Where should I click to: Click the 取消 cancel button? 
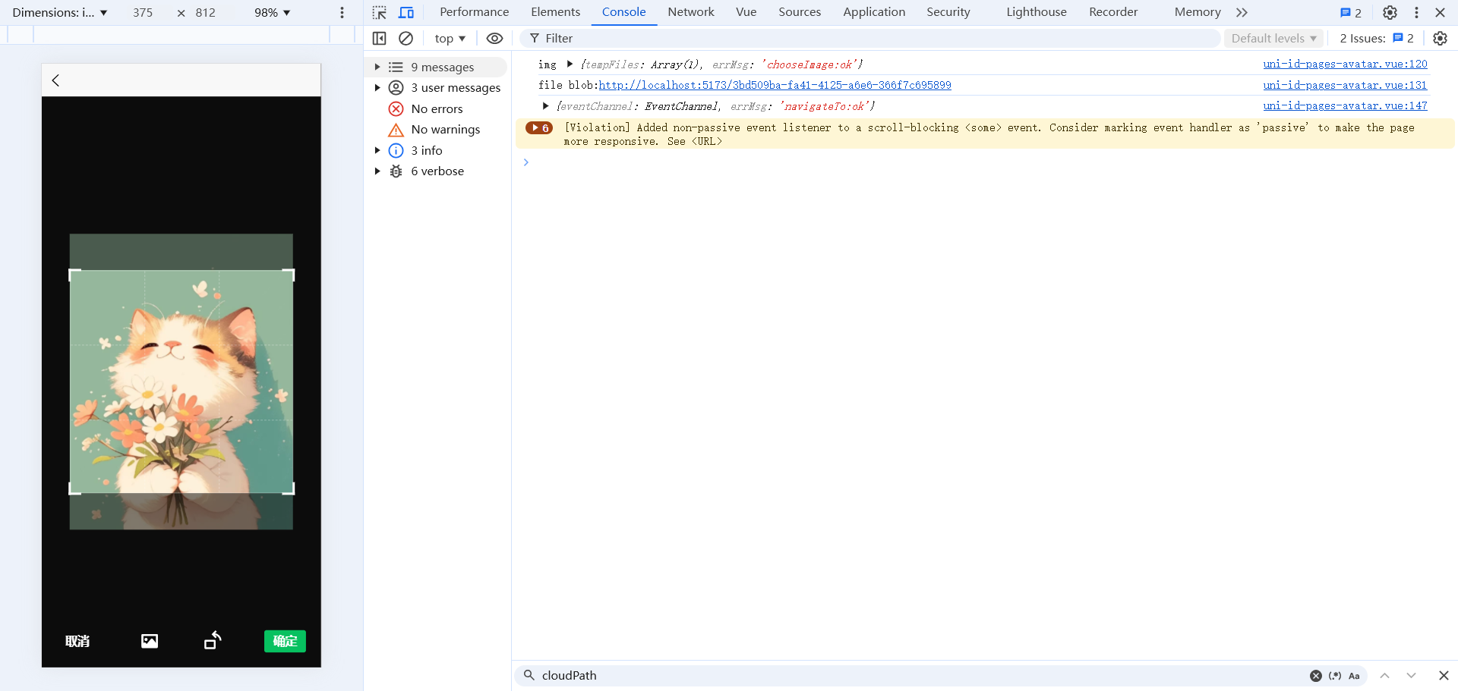77,641
